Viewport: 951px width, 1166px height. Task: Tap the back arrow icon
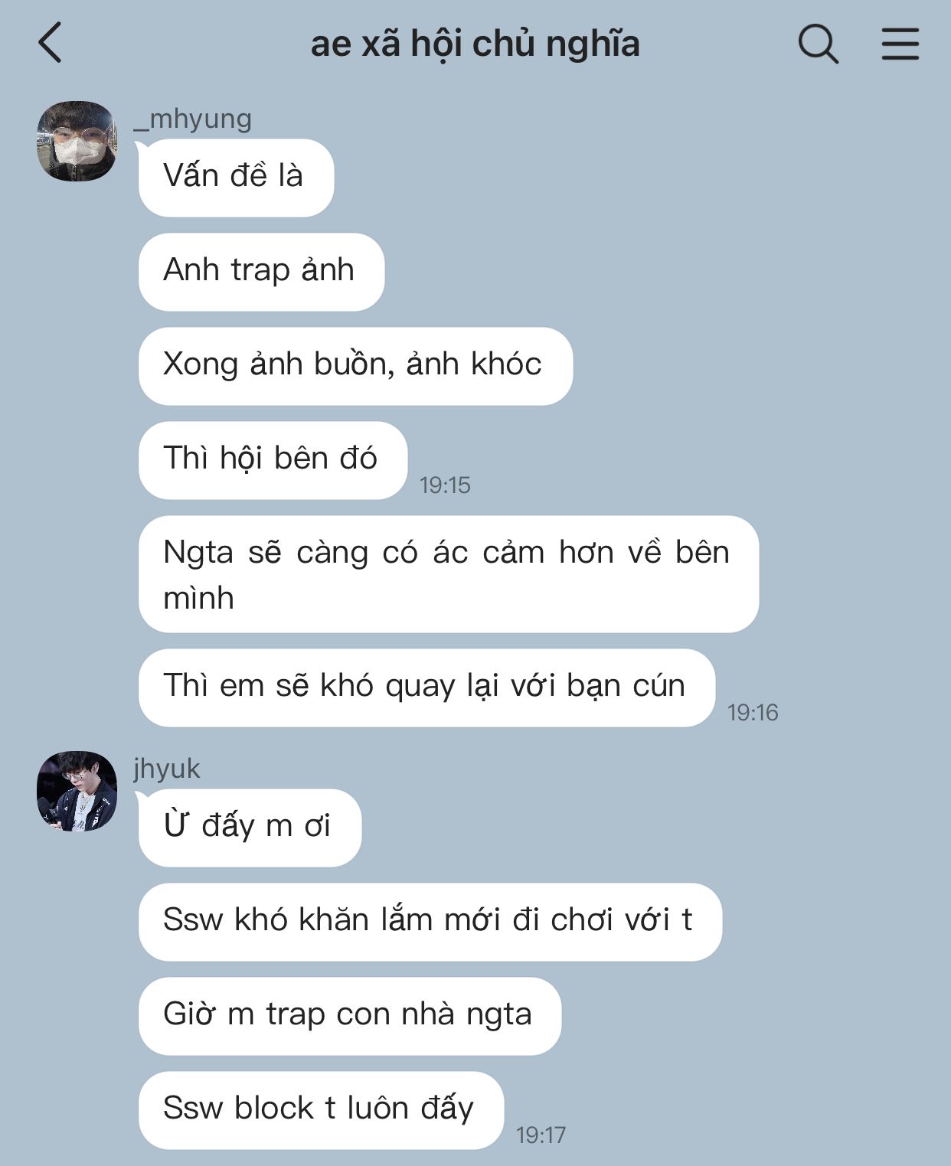click(x=50, y=43)
